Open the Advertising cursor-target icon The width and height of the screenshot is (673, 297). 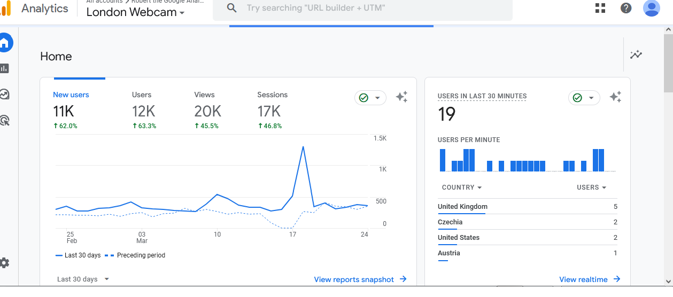point(4,120)
